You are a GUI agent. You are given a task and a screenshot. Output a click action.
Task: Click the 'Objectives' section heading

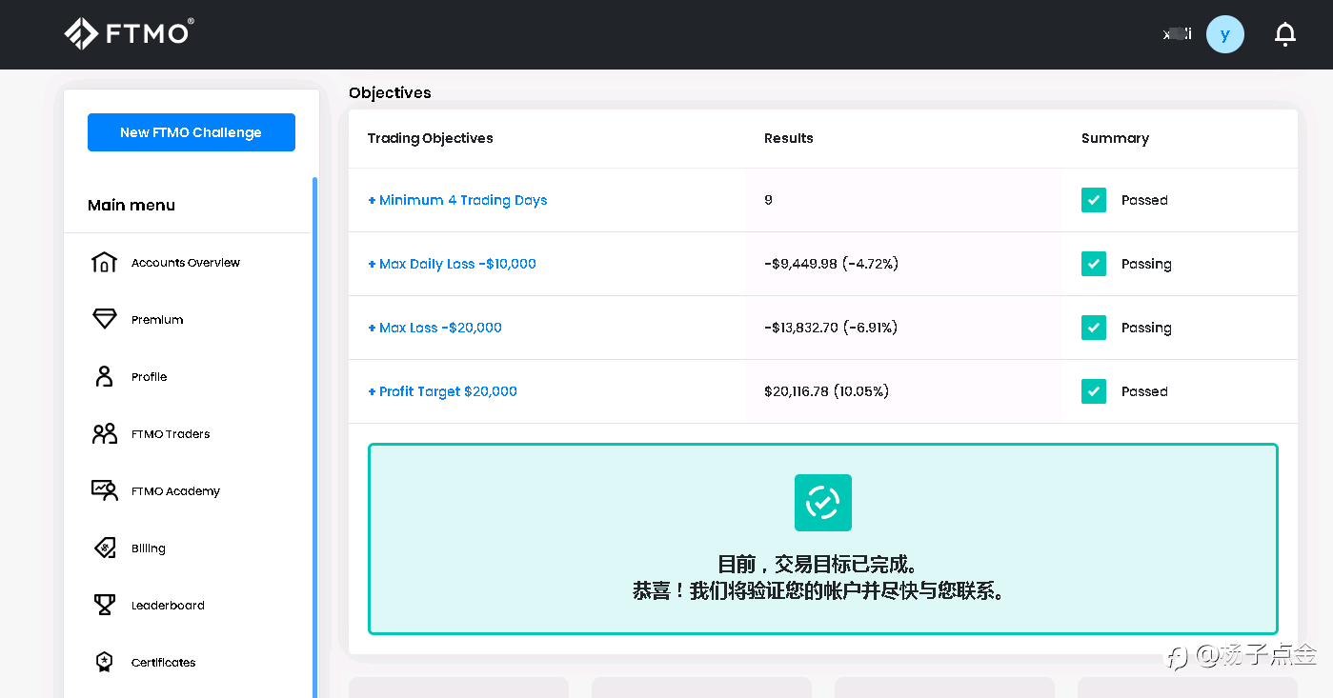pos(390,92)
